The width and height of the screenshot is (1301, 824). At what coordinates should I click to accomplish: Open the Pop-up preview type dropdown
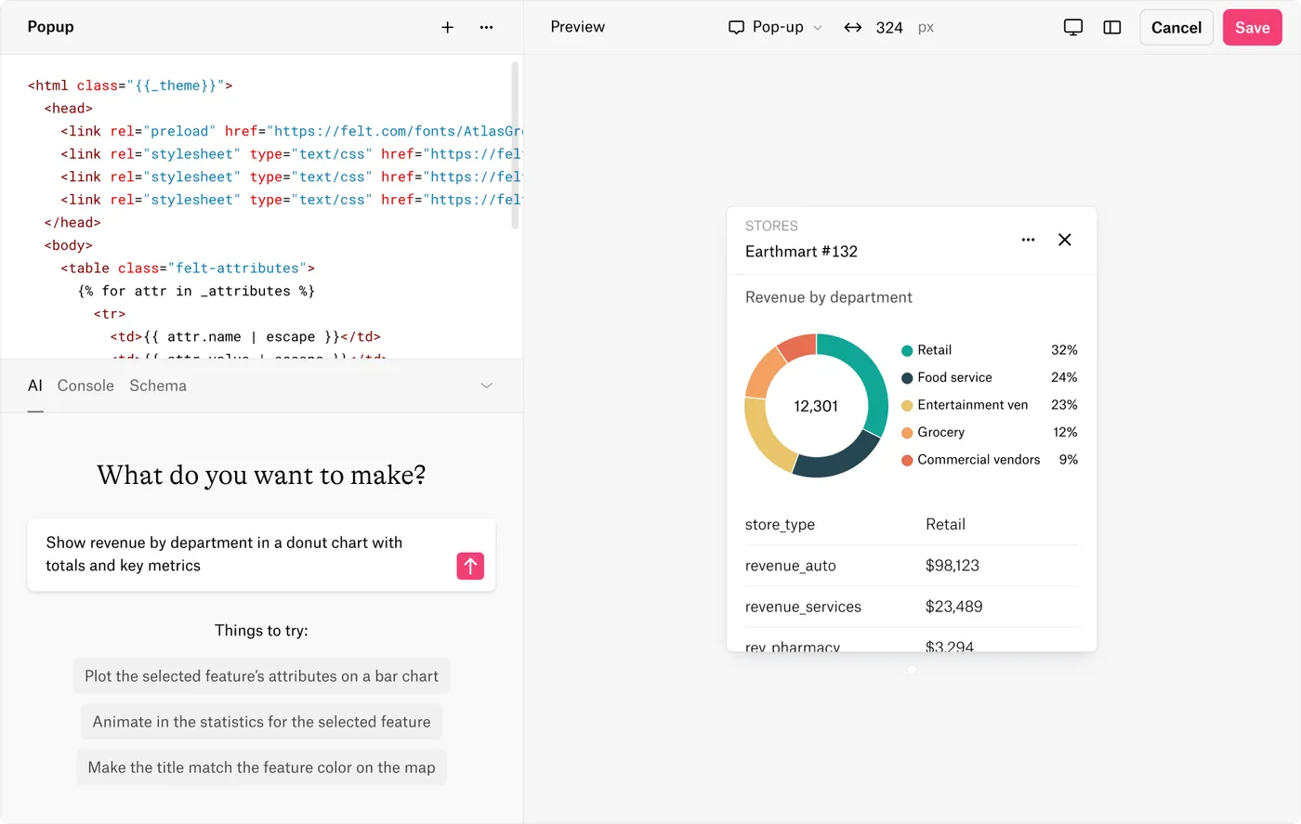[775, 28]
